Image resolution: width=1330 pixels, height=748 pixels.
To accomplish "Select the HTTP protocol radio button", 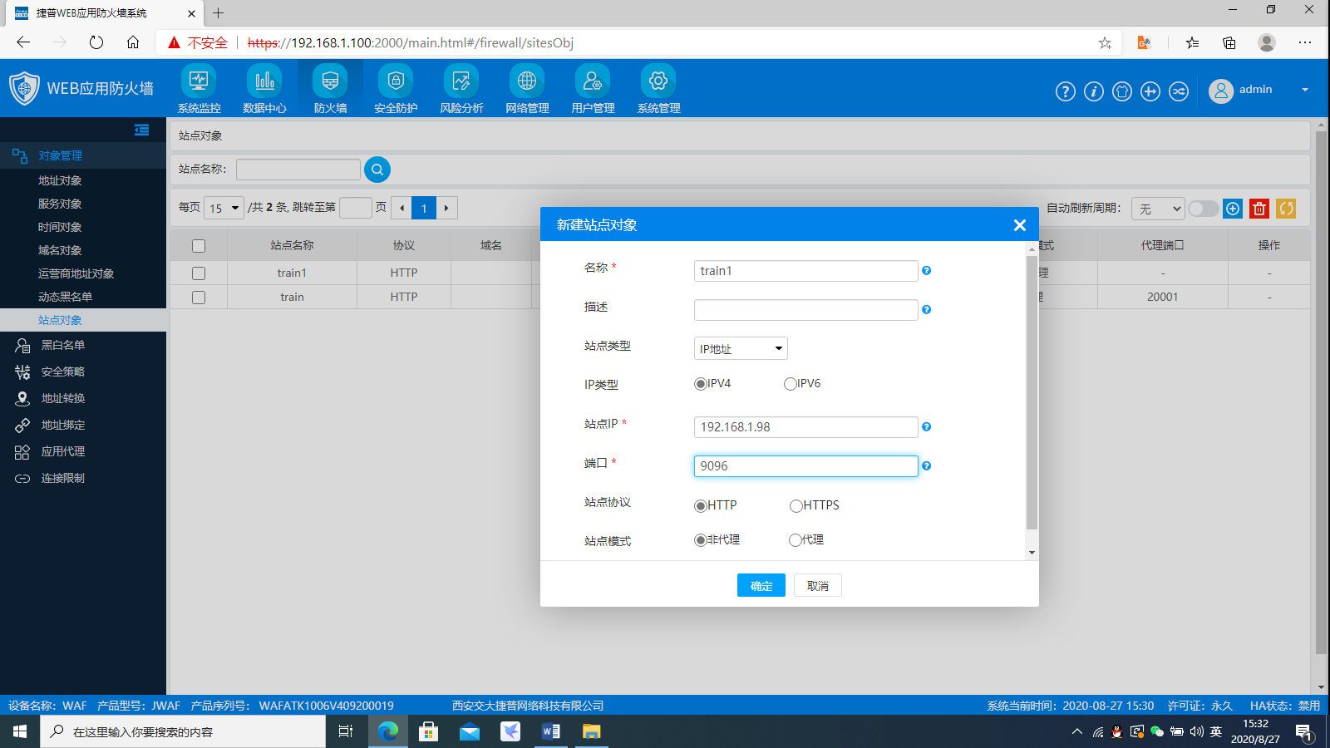I will [701, 506].
